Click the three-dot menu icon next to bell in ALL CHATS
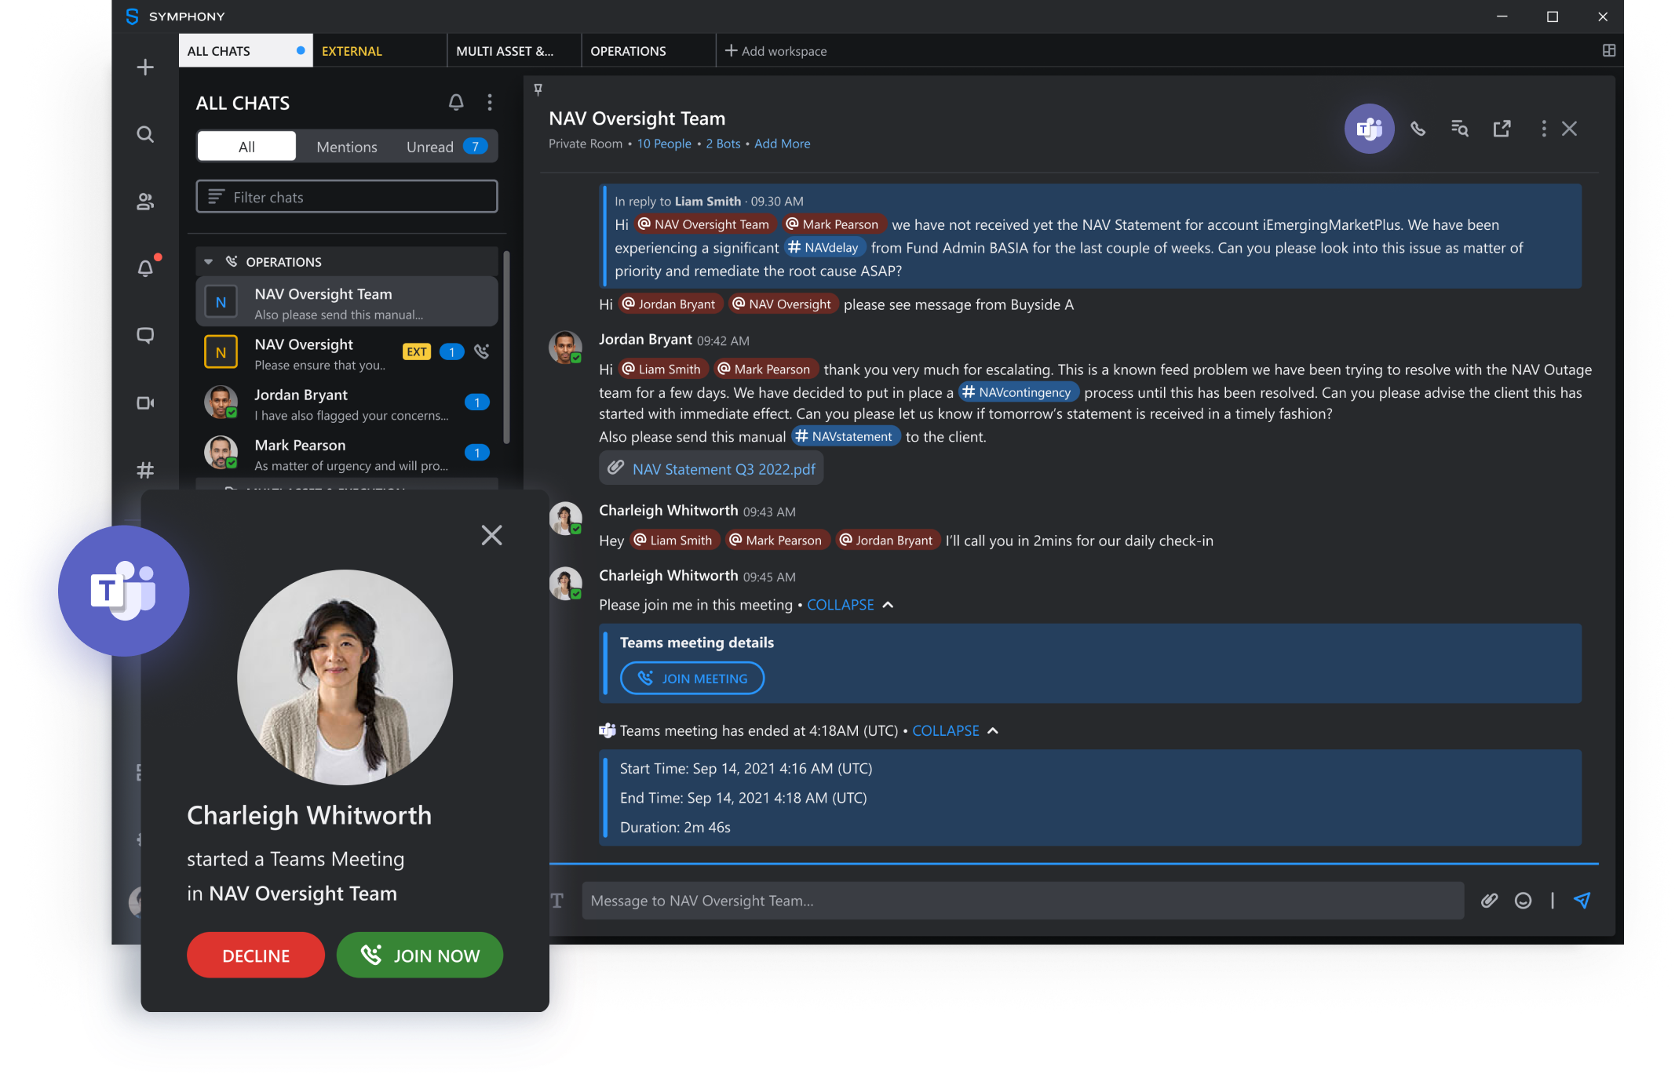1675x1085 pixels. (490, 103)
